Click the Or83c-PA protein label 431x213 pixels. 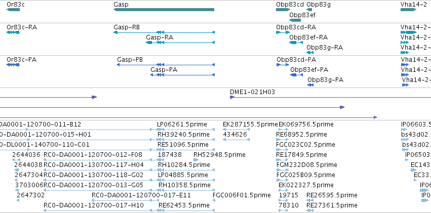click(21, 60)
